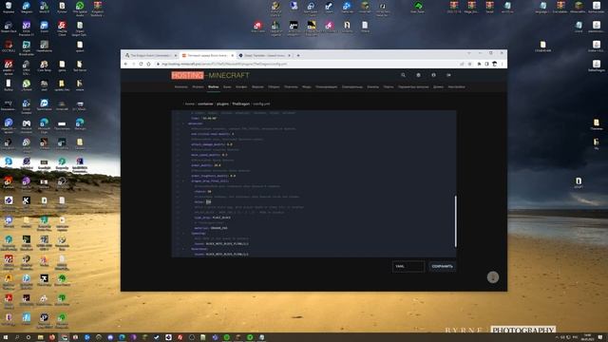Click the chance value 10 in the editor
Viewport: 608px width, 342px height.
tap(209, 192)
